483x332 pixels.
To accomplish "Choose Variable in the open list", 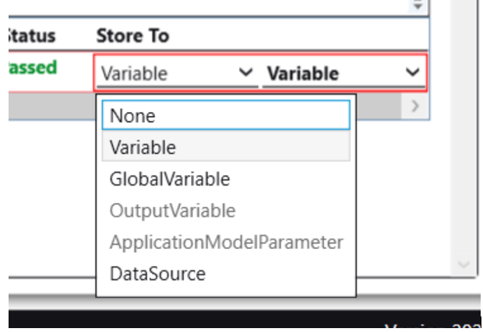I will [226, 147].
